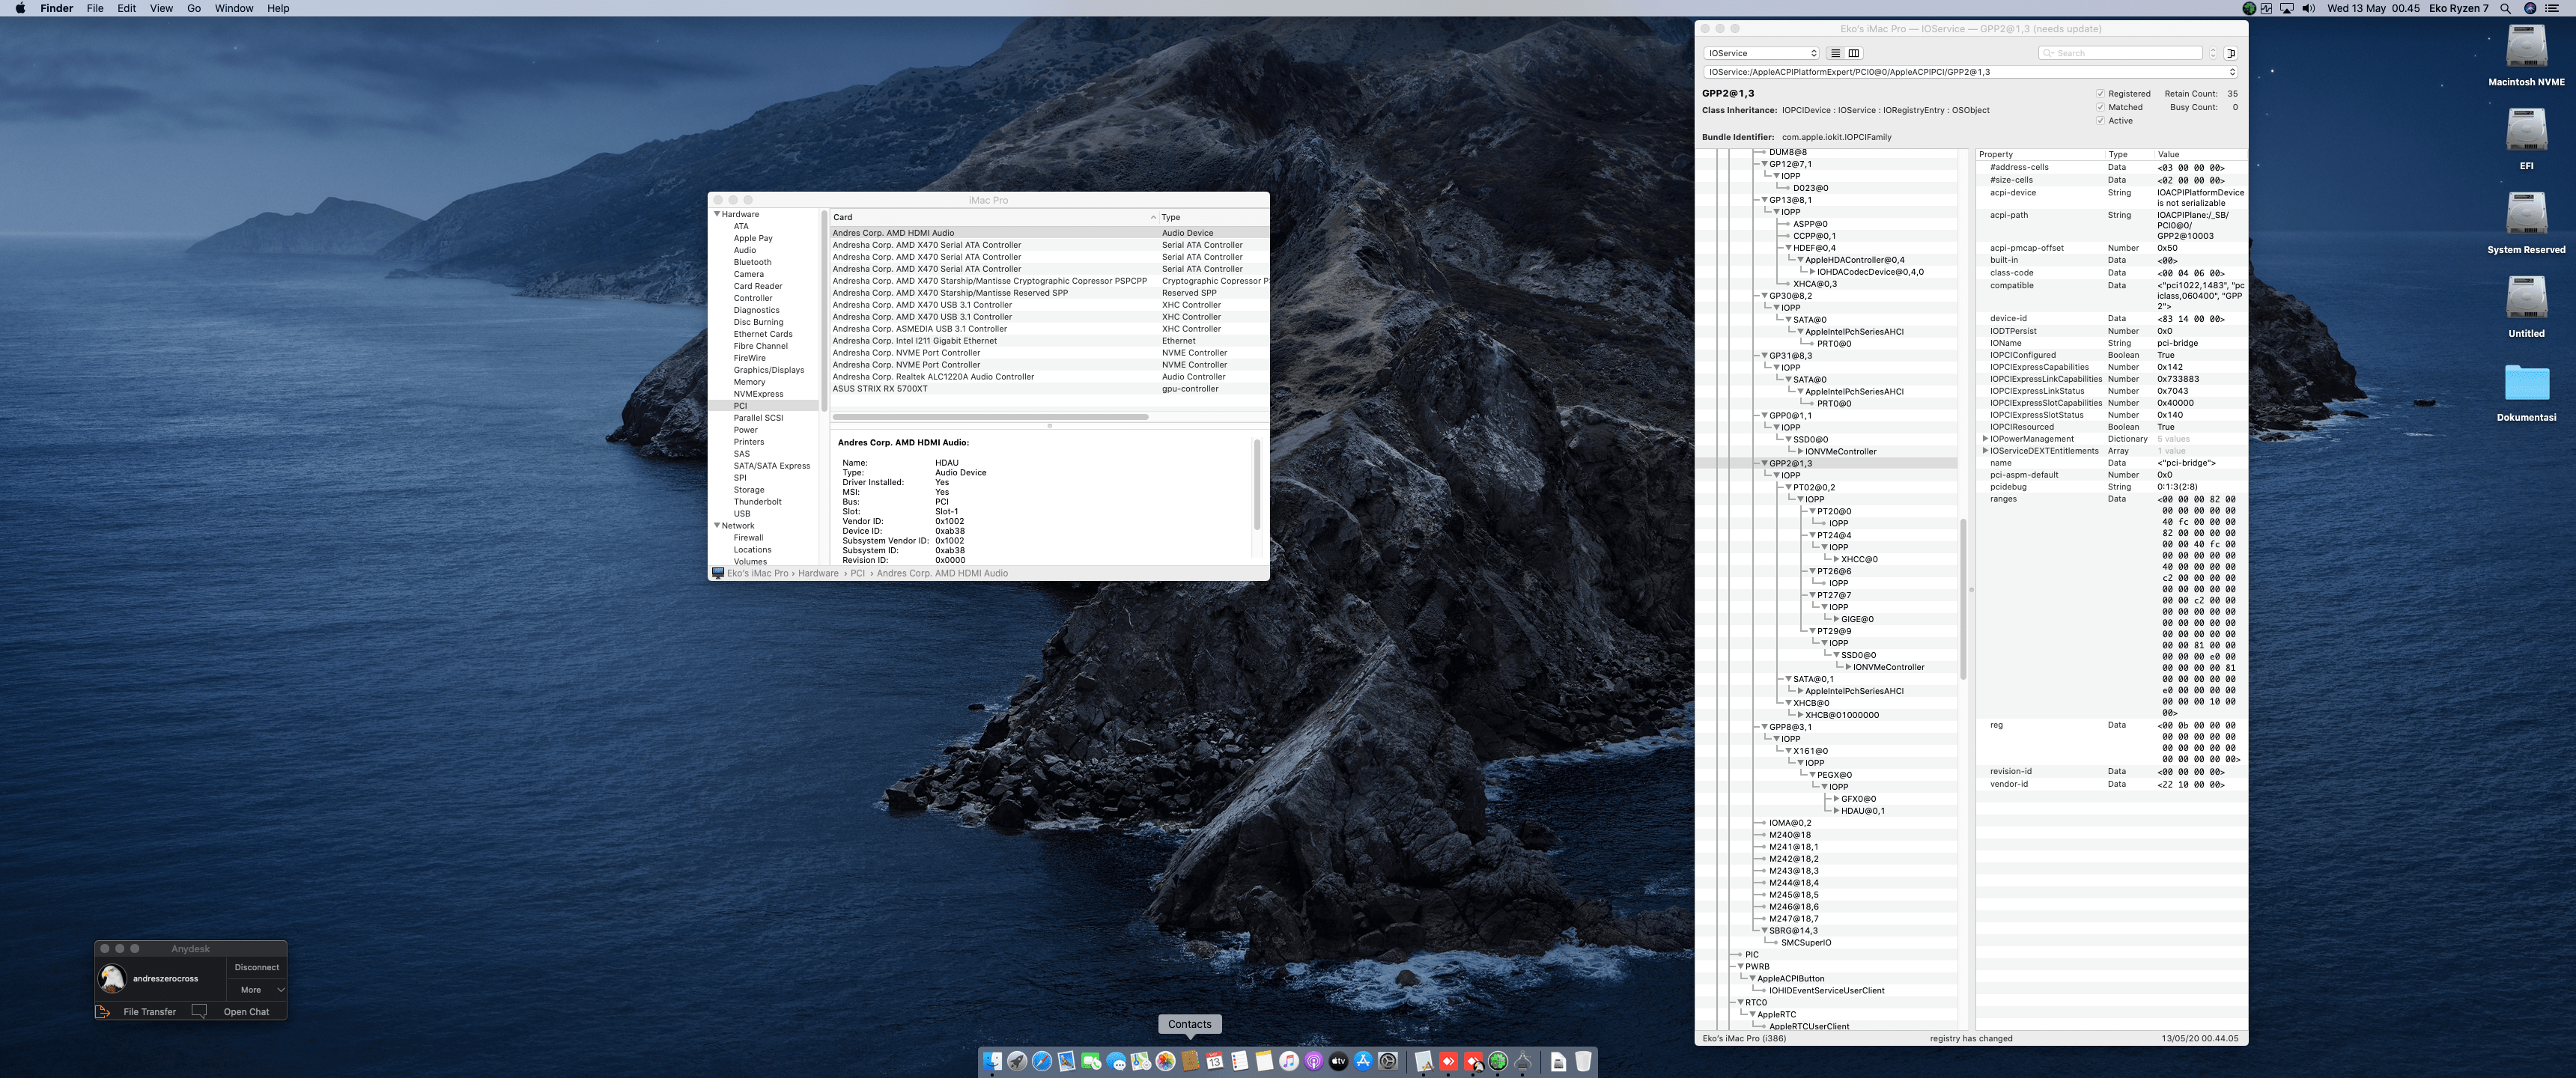Viewport: 2576px width, 1078px height.
Task: Open Notes from the Dock
Action: (x=1264, y=1061)
